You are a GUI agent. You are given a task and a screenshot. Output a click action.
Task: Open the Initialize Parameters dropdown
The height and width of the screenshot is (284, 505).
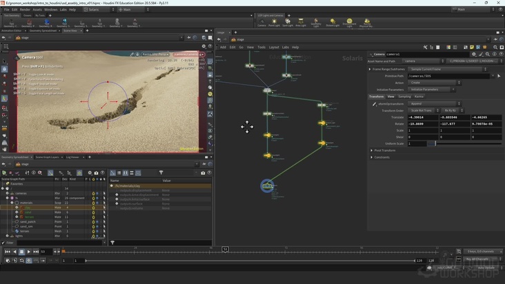(432, 90)
